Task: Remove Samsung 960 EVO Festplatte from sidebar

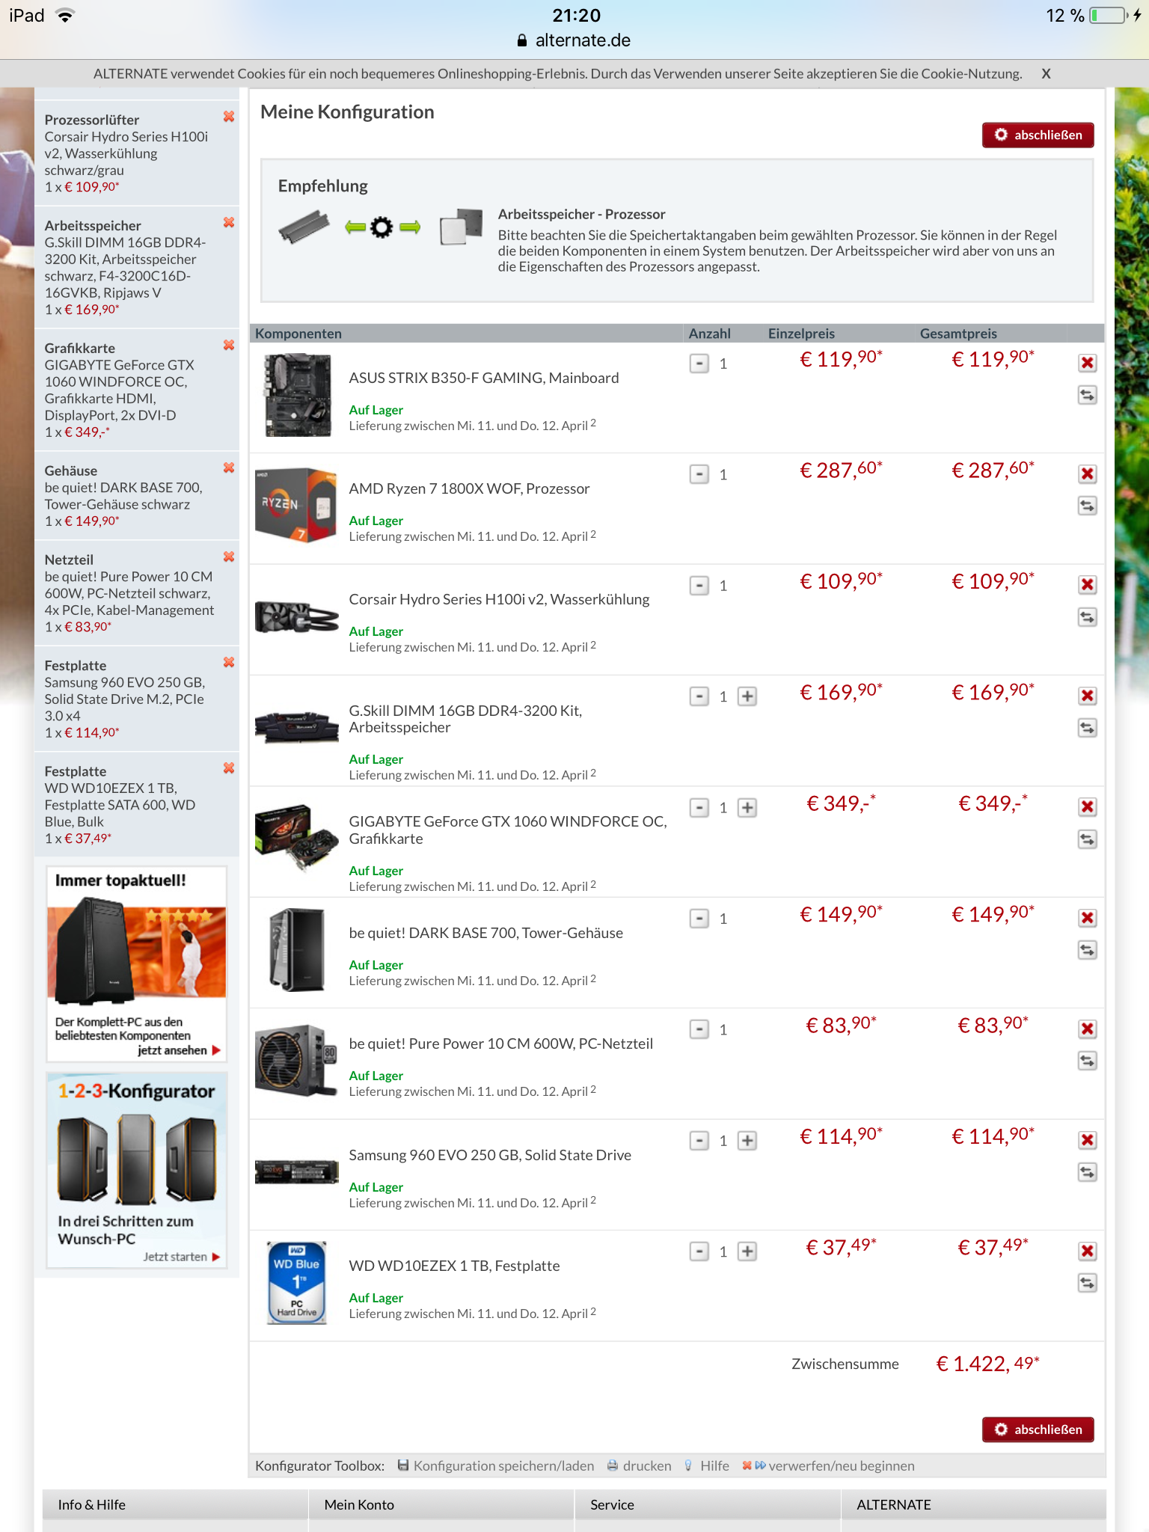Action: point(229,662)
